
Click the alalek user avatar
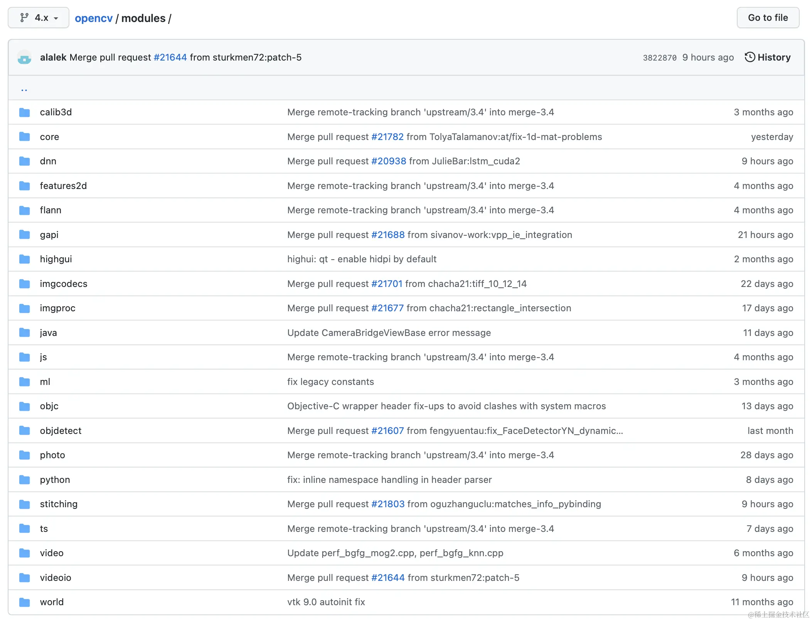coord(24,58)
